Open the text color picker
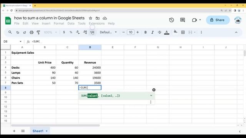This screenshot has width=246, height=138. pyautogui.click(x=166, y=32)
